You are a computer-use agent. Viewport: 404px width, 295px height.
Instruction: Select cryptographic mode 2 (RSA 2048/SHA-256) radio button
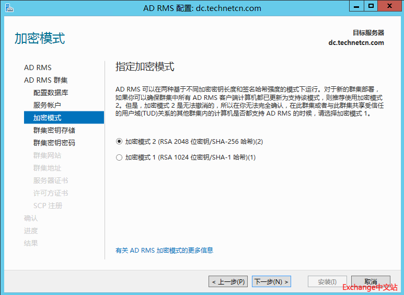coord(119,141)
